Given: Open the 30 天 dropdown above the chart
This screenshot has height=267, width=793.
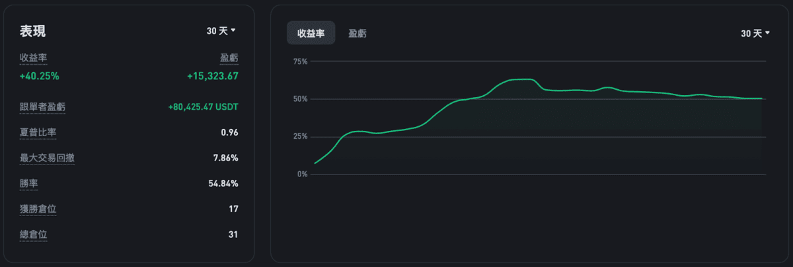Looking at the screenshot, I should (755, 33).
